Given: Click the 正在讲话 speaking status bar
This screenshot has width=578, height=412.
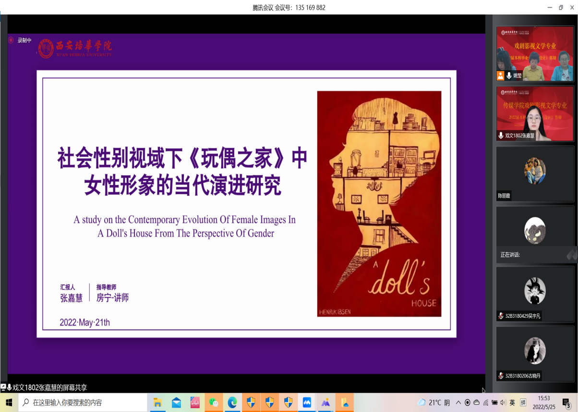Looking at the screenshot, I should (x=535, y=255).
